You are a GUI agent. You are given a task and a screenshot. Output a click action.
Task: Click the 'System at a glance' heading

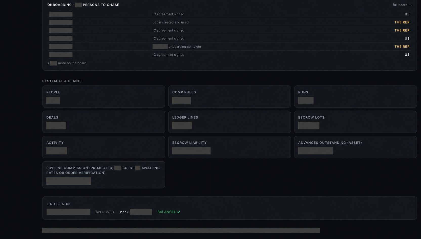click(x=62, y=81)
